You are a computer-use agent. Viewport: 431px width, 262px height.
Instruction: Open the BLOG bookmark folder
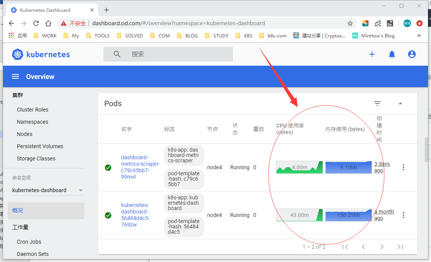click(x=187, y=36)
